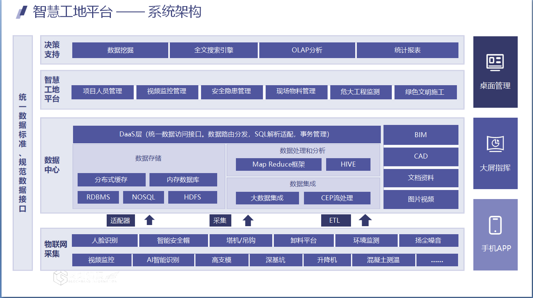Click the upward arrow next to 采集
Screen dimensions: 533x298
[x=248, y=220]
